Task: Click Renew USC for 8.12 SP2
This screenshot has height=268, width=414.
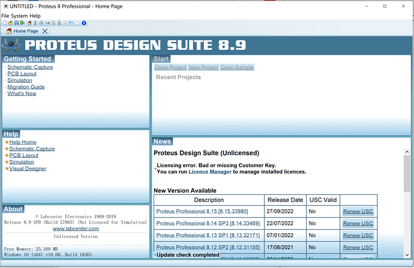Action: coord(358,248)
